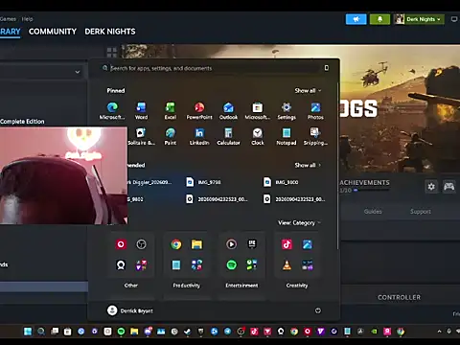Open the Derk Nights account dropdown
This screenshot has height=345, width=460.
click(x=419, y=19)
